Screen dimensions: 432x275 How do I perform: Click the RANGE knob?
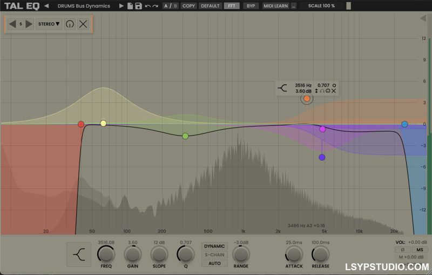[x=241, y=254]
